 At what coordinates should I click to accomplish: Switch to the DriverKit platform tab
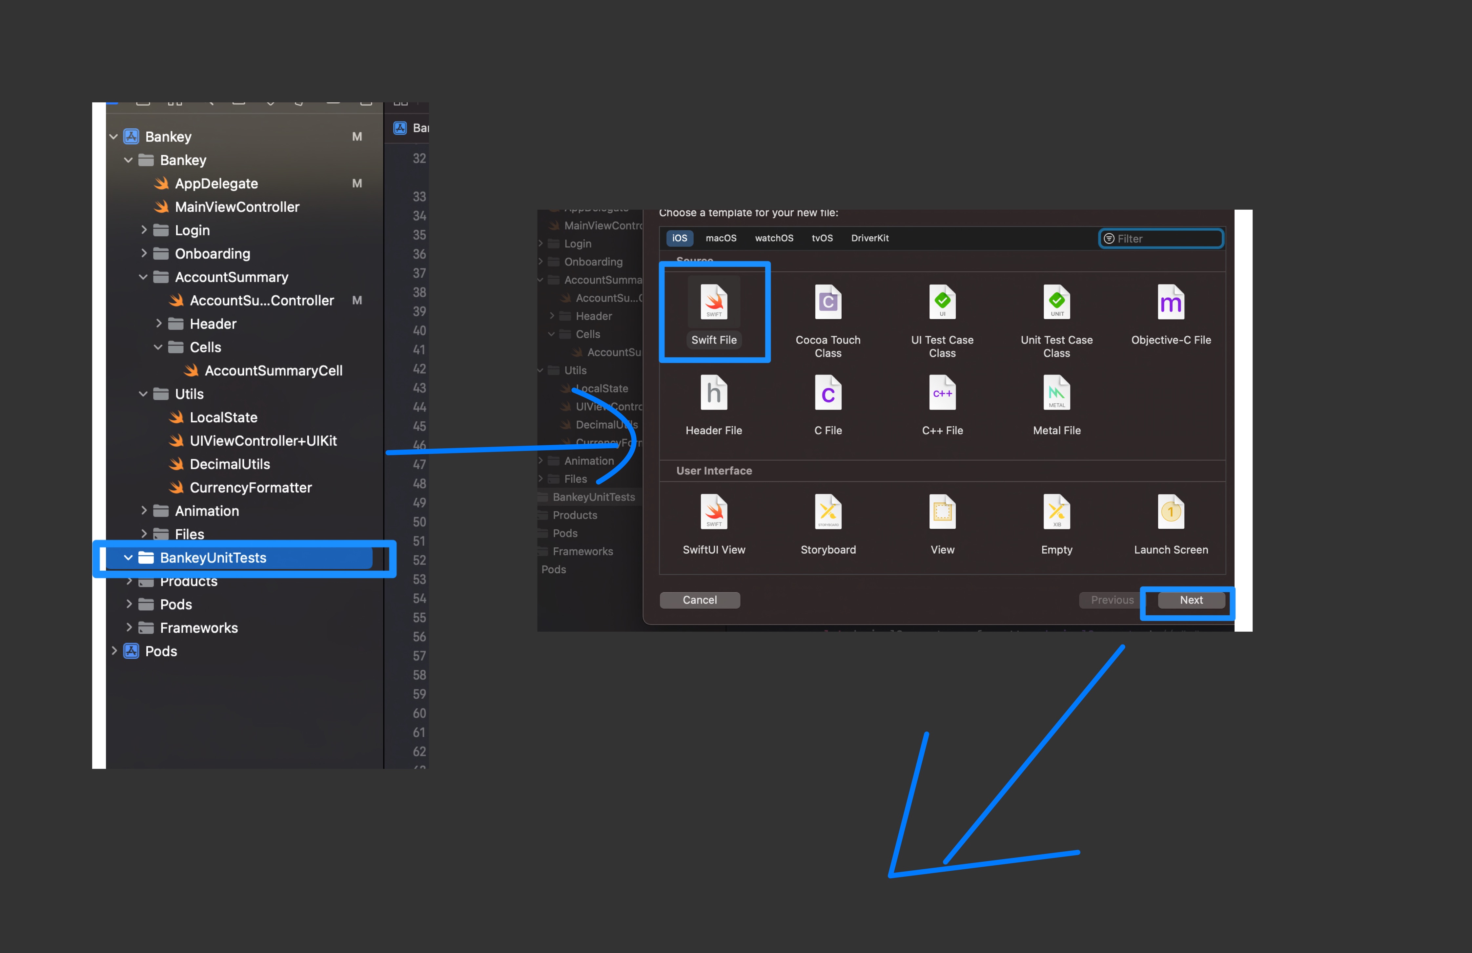869,238
